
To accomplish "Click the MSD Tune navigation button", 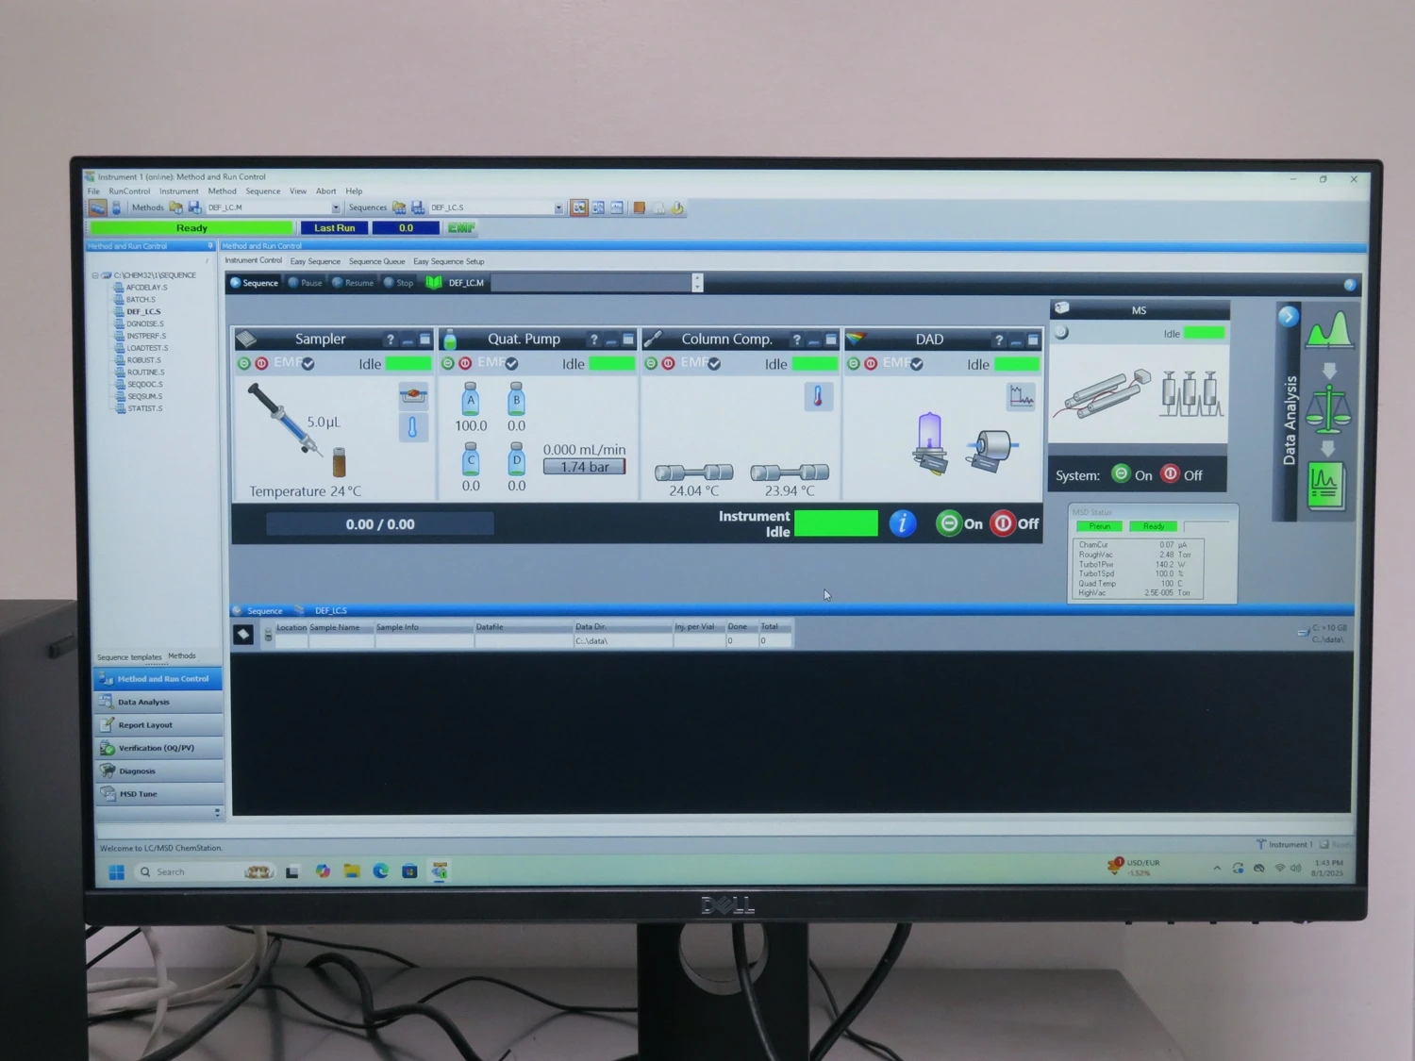I will click(x=138, y=794).
